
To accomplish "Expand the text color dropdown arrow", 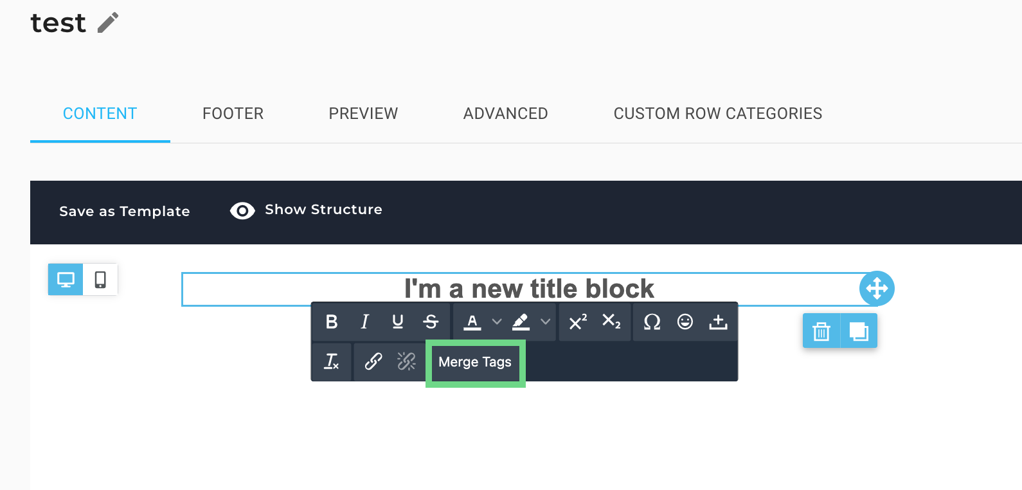I will (x=497, y=322).
